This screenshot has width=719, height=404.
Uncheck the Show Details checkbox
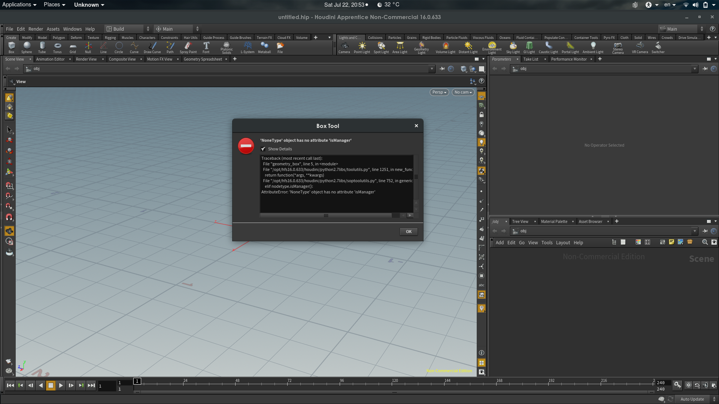coord(263,149)
